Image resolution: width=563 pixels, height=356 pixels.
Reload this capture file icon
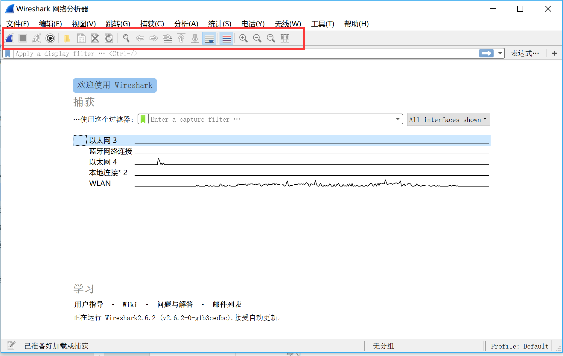[109, 38]
